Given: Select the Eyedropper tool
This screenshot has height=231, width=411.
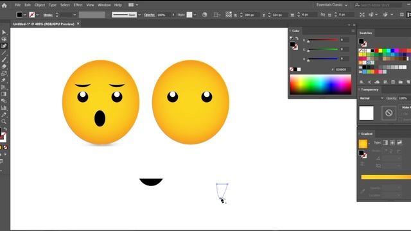Looking at the screenshot, I should 4,115.
